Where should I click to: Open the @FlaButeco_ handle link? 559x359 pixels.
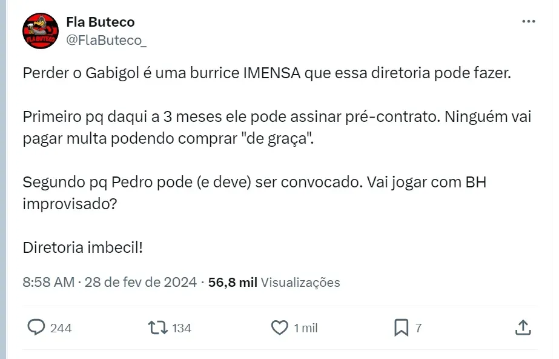[x=106, y=40]
